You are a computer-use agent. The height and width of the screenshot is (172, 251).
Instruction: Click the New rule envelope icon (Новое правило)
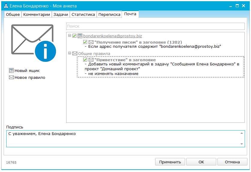pos(12,78)
